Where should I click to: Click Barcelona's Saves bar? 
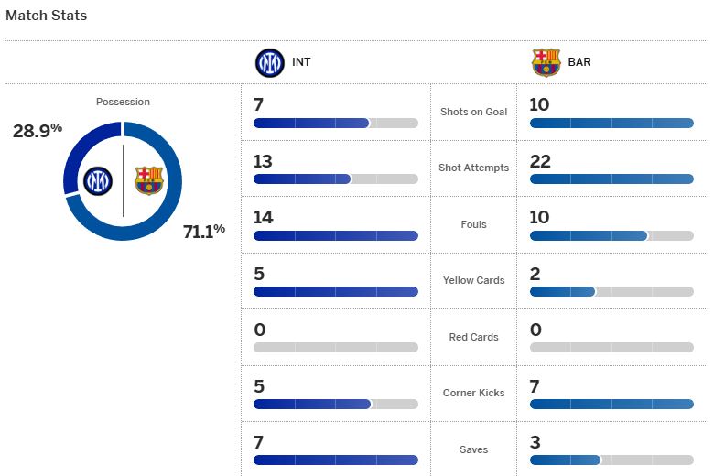[611, 460]
